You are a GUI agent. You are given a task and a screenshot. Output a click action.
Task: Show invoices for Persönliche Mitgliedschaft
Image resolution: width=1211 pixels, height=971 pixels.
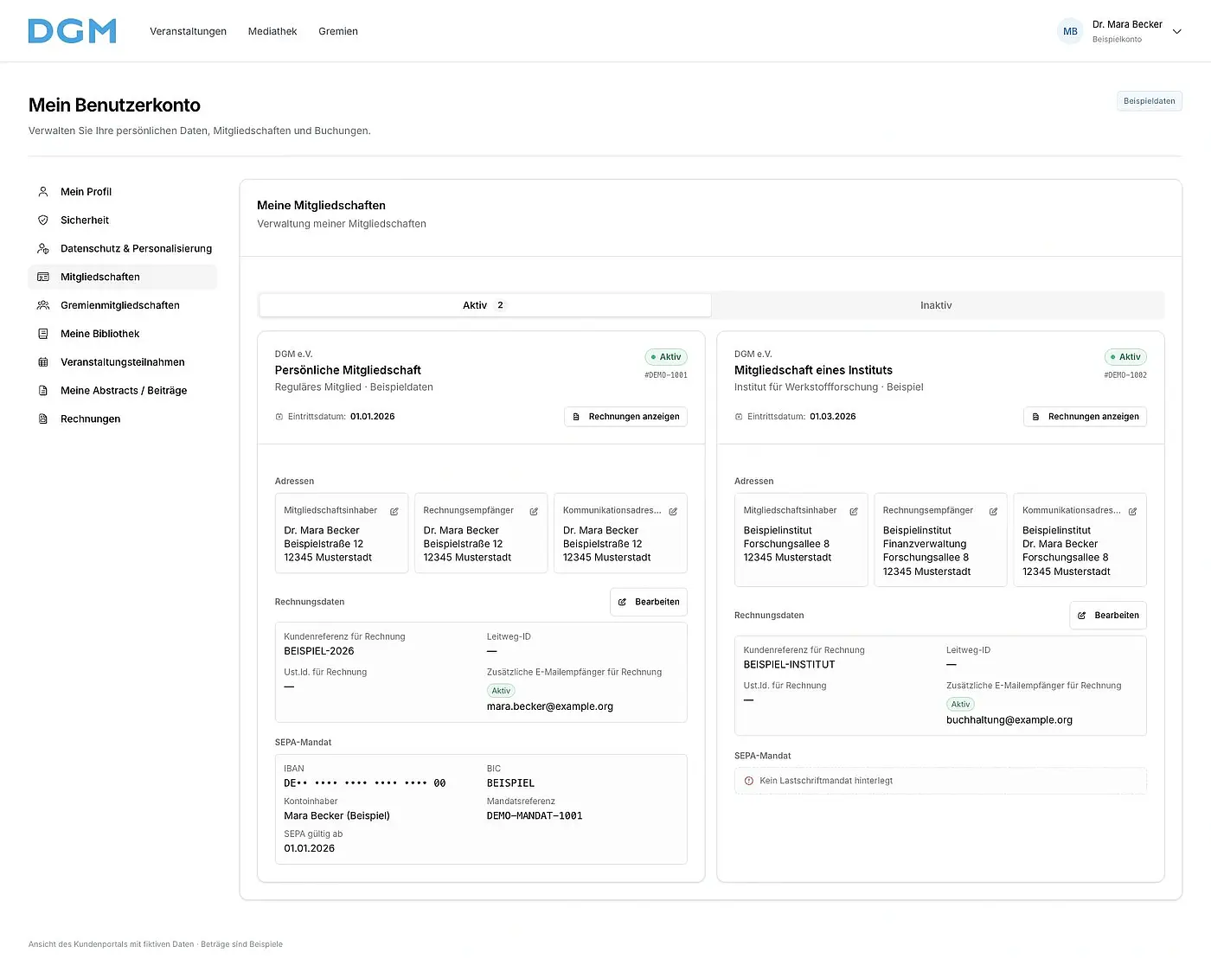(x=625, y=417)
